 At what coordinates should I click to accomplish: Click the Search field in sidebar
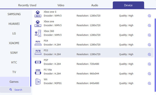(15, 90)
